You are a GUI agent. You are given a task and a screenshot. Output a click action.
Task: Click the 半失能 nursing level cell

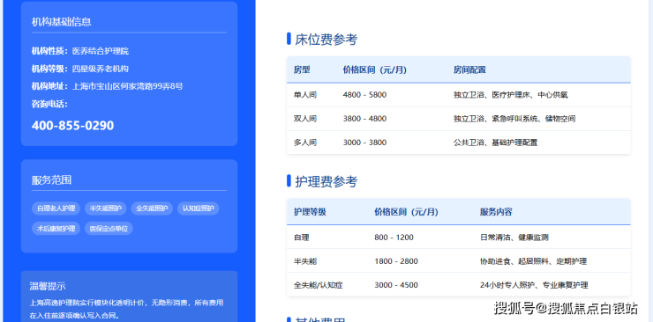click(305, 261)
